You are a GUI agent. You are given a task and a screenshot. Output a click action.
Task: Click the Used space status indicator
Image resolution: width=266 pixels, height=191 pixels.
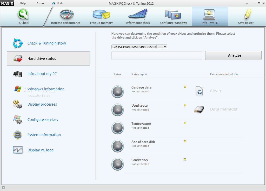click(x=117, y=110)
